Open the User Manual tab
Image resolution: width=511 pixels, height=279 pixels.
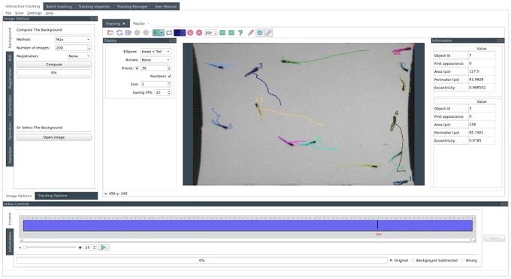[x=165, y=6]
